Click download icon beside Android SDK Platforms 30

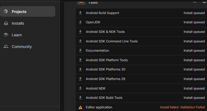pyautogui.click(x=80, y=69)
